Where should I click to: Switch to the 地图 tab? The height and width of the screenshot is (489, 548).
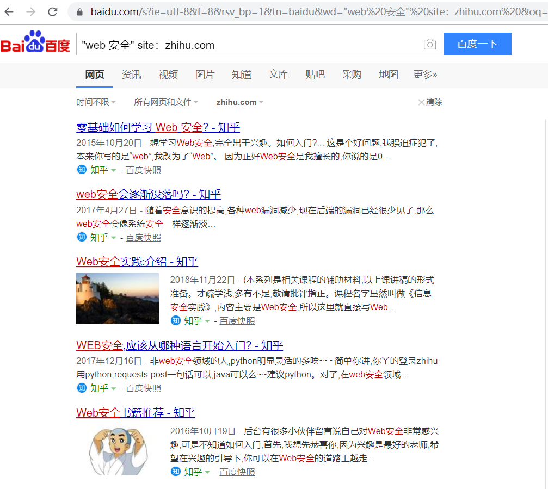(389, 75)
